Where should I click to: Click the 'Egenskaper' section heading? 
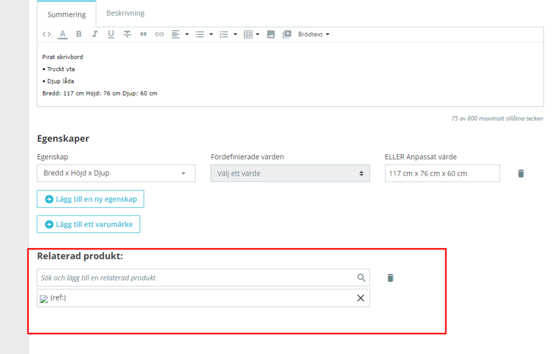point(63,138)
